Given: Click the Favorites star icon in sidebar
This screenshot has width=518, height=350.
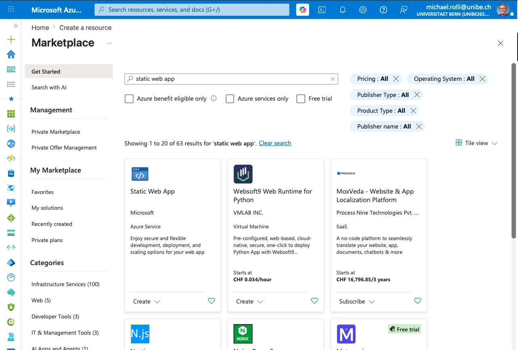Looking at the screenshot, I should 11,99.
